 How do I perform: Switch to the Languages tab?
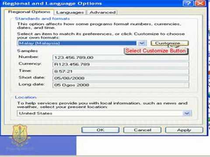coord(70,13)
